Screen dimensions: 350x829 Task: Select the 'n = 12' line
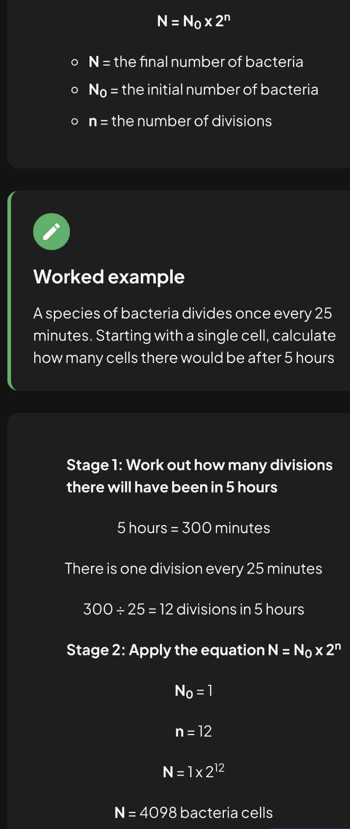pos(194,731)
